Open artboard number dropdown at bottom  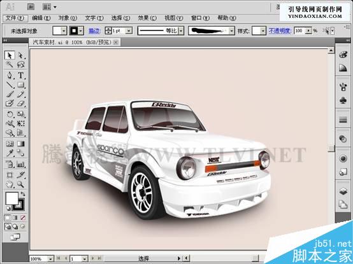(x=85, y=259)
